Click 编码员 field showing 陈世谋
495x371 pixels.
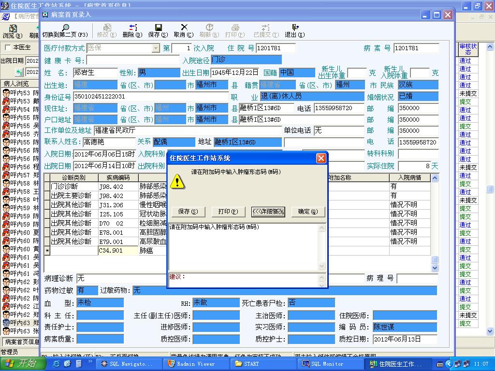coord(405,327)
